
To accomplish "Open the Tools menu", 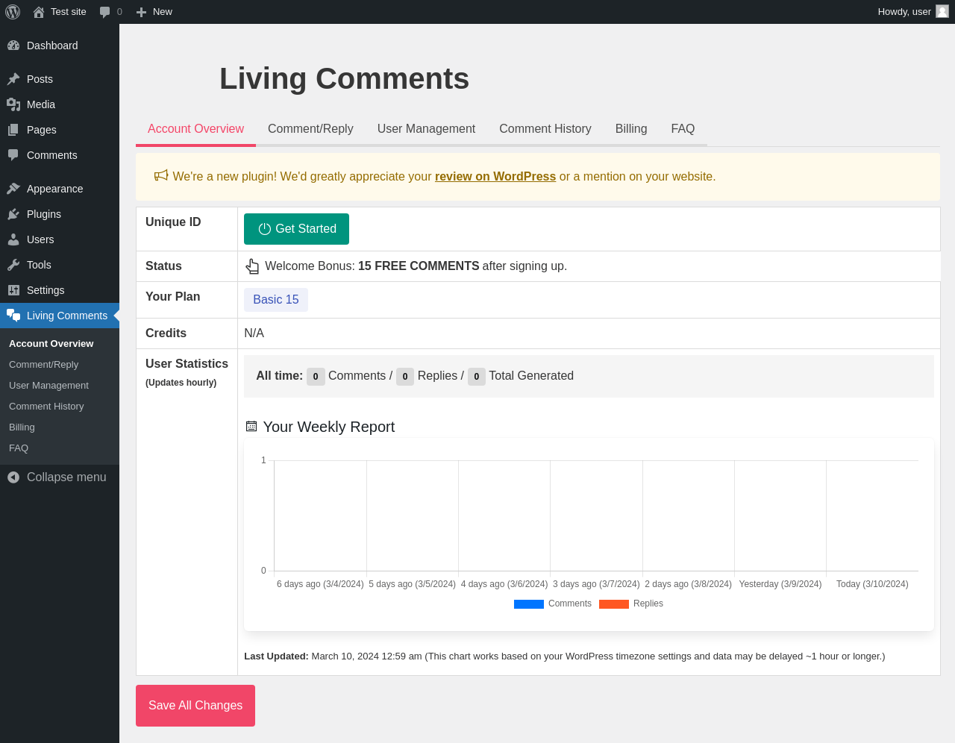I will [x=60, y=265].
